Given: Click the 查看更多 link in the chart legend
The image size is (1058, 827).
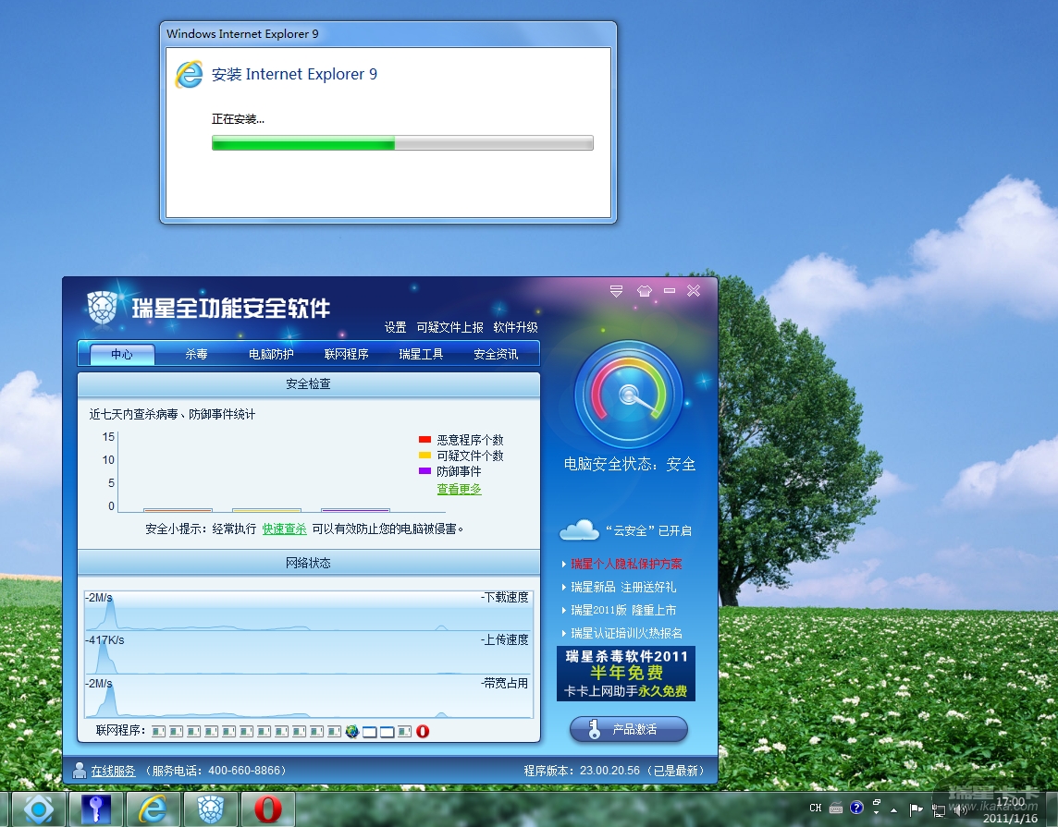Looking at the screenshot, I should (x=459, y=490).
